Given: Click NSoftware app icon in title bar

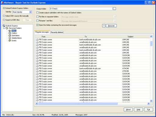Looking at the screenshot, I should click(2, 2).
